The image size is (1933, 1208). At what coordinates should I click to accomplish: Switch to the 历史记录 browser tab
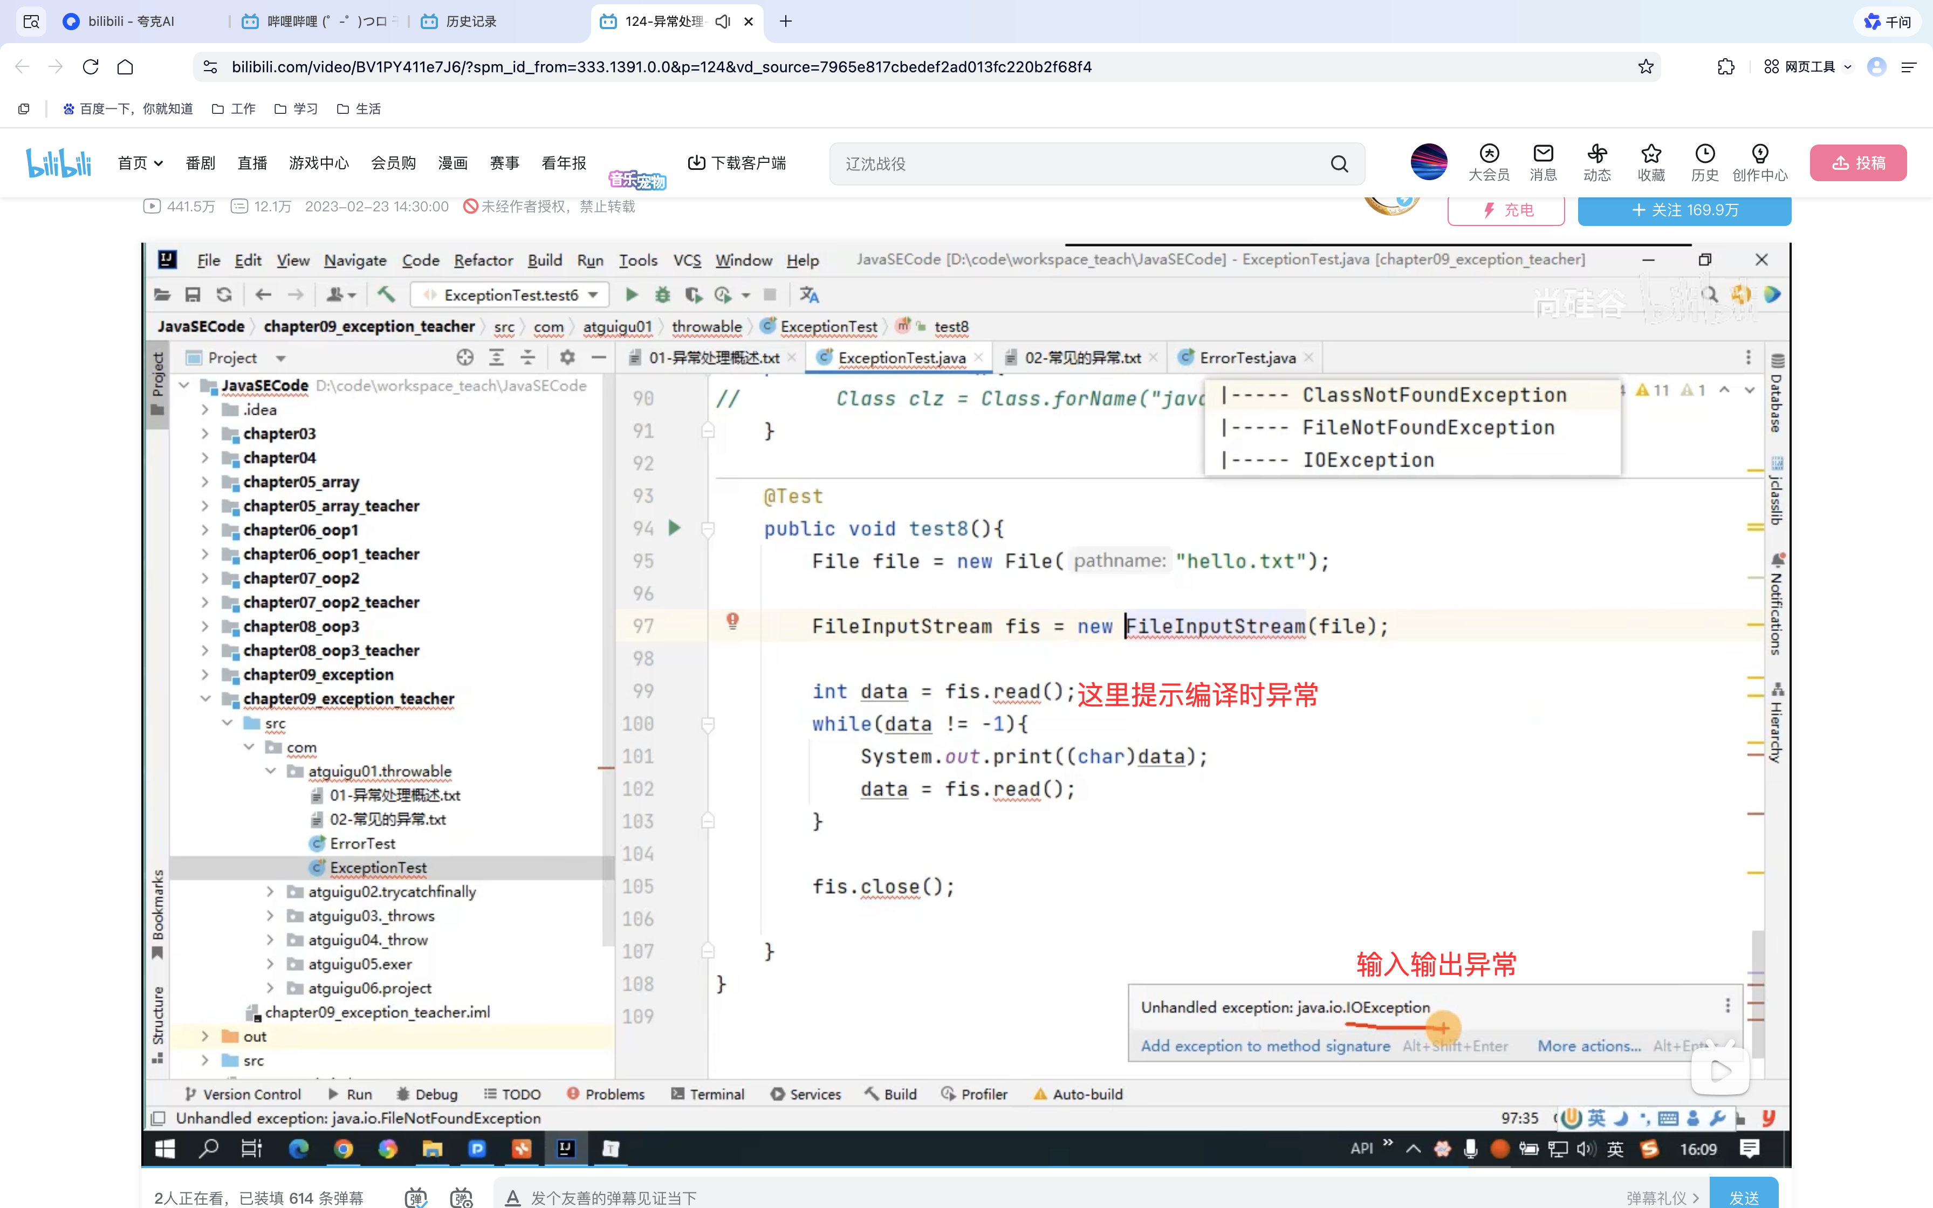tap(470, 22)
